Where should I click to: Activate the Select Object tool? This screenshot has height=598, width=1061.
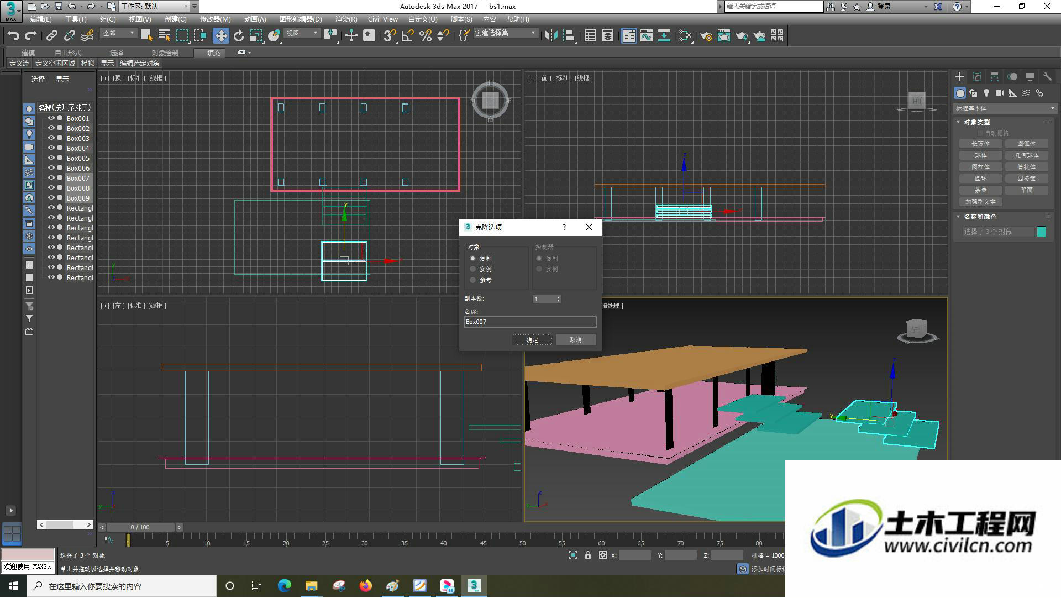pyautogui.click(x=146, y=36)
